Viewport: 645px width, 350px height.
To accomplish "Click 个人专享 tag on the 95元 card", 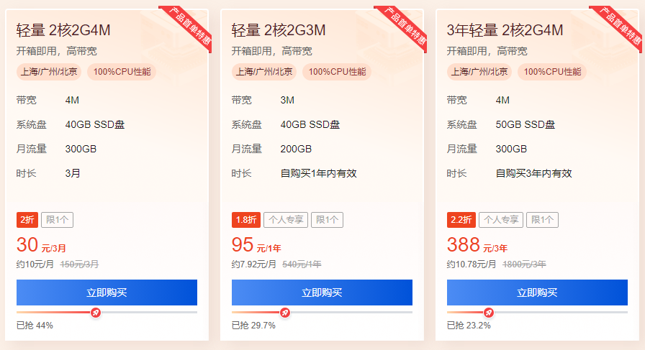I will [x=286, y=220].
